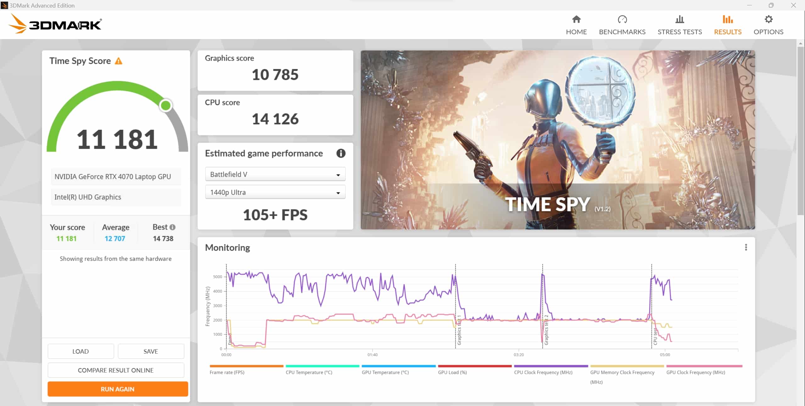The height and width of the screenshot is (406, 805).
Task: Click Estimated game performance info icon
Action: pyautogui.click(x=341, y=153)
